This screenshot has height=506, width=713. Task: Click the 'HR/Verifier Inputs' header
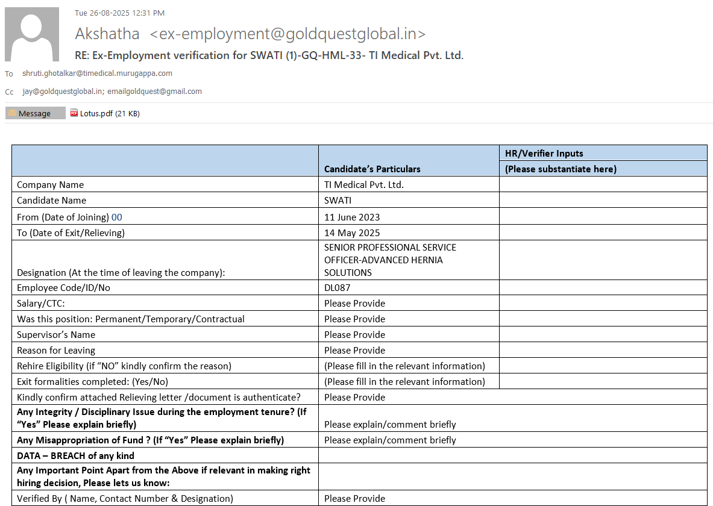[544, 153]
